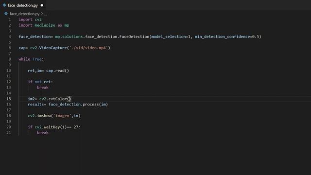Click the Python icon in the breadcrumb
311x175 pixels.
pyautogui.click(x=6, y=14)
